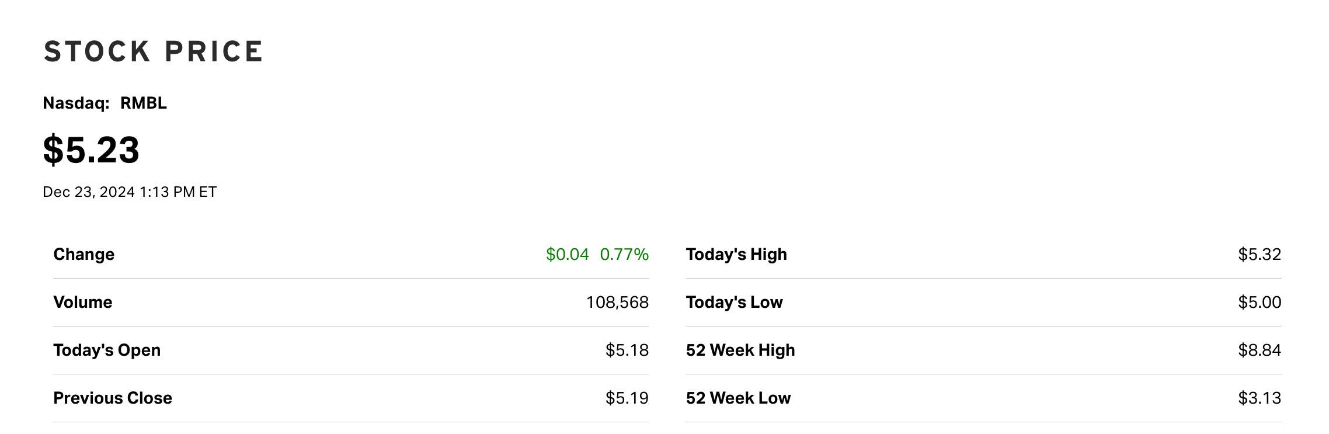Select the 0.77% change percentage
The height and width of the screenshot is (434, 1329).
point(624,255)
